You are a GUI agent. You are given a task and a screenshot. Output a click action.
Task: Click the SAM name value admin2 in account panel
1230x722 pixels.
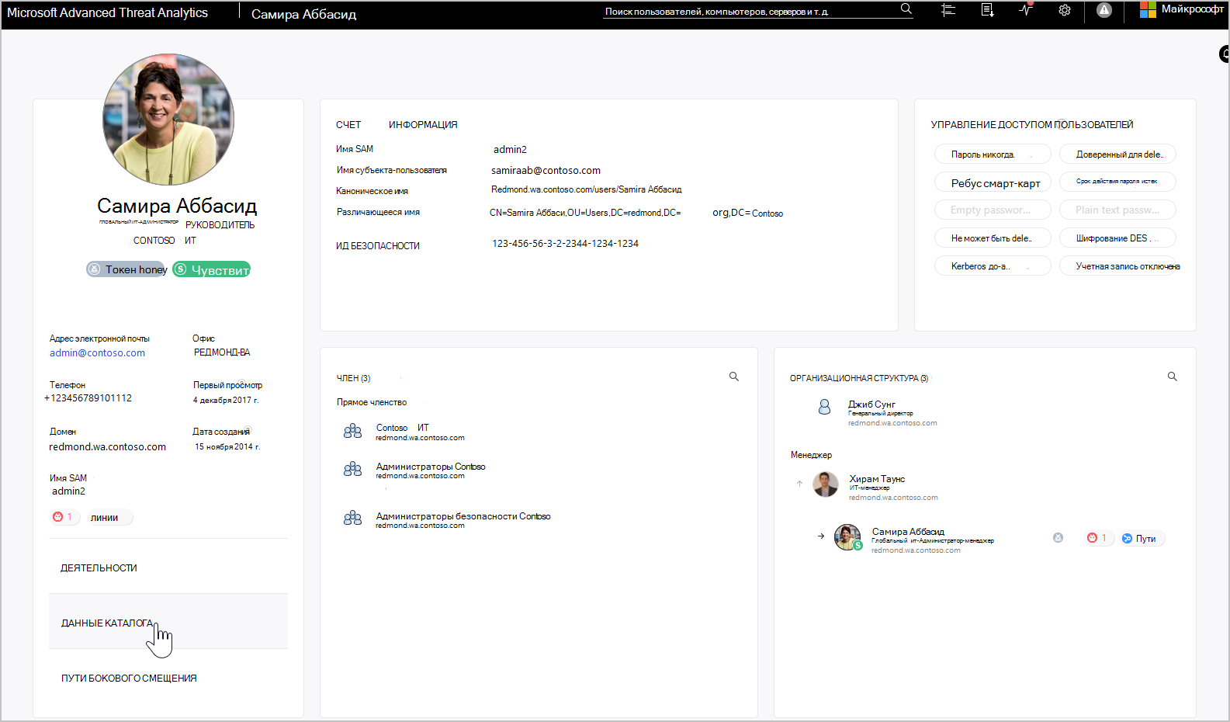pyautogui.click(x=510, y=150)
